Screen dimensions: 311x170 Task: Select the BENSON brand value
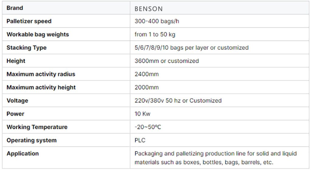point(149,9)
